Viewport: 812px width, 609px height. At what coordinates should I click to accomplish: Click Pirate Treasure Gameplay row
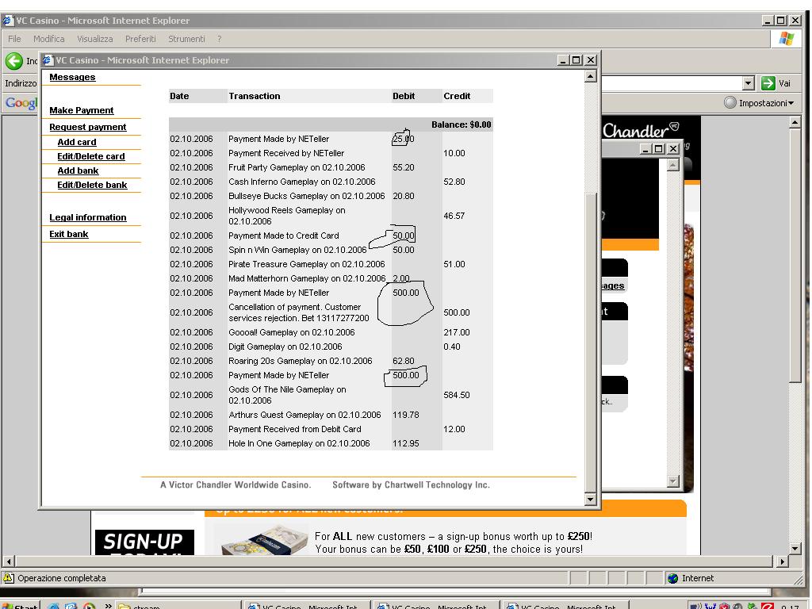click(x=331, y=264)
